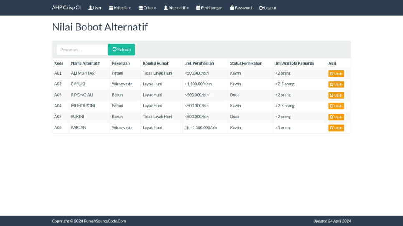Click the AHP Crisp CI brand link
Viewport: 403px width, 226px height.
(66, 7)
